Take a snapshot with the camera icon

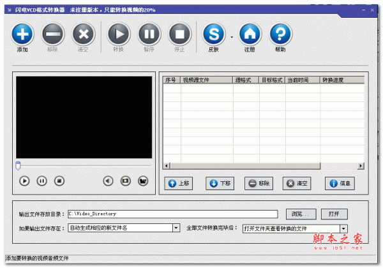pos(126,181)
